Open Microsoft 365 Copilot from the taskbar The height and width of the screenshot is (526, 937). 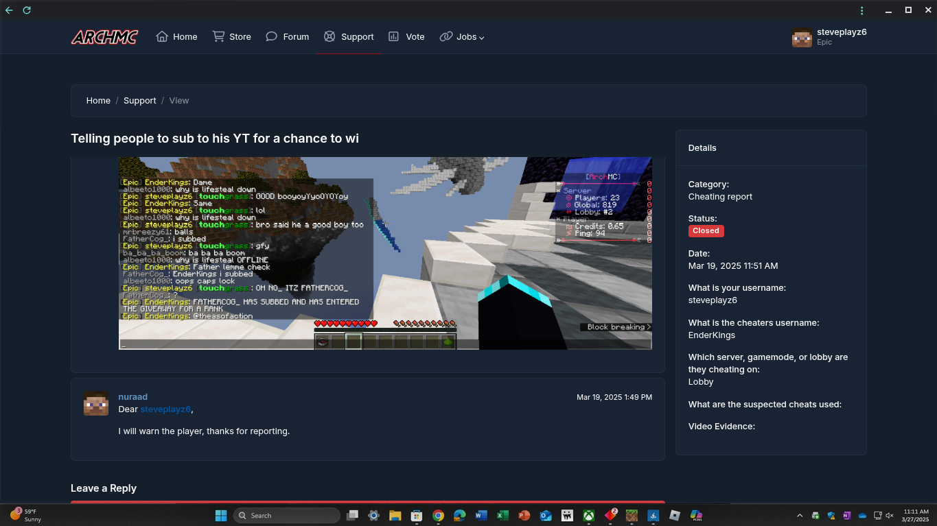click(696, 515)
